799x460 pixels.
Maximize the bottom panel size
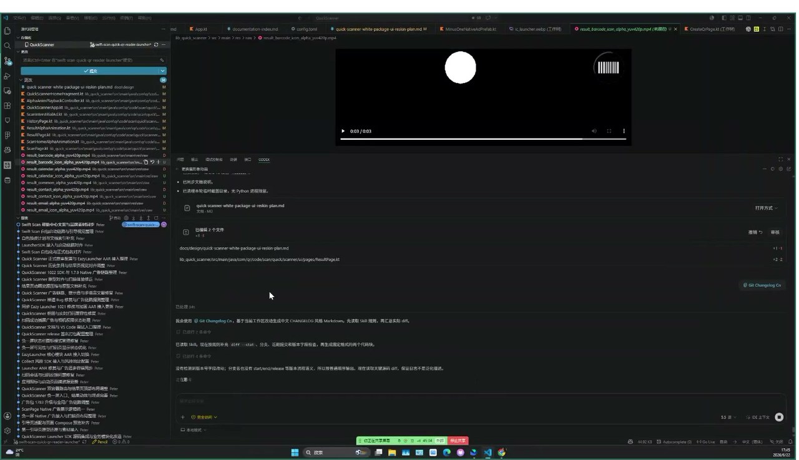(780, 160)
